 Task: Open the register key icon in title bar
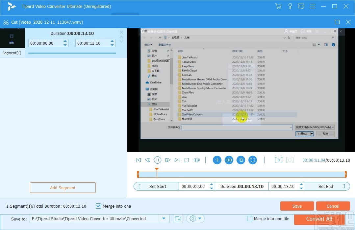[x=290, y=6]
